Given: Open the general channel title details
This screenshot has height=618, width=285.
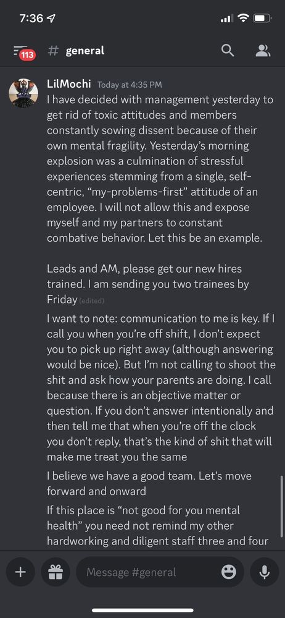Looking at the screenshot, I should 85,51.
